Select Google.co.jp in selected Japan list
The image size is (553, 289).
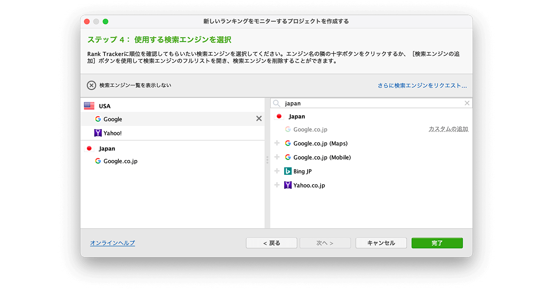(120, 161)
